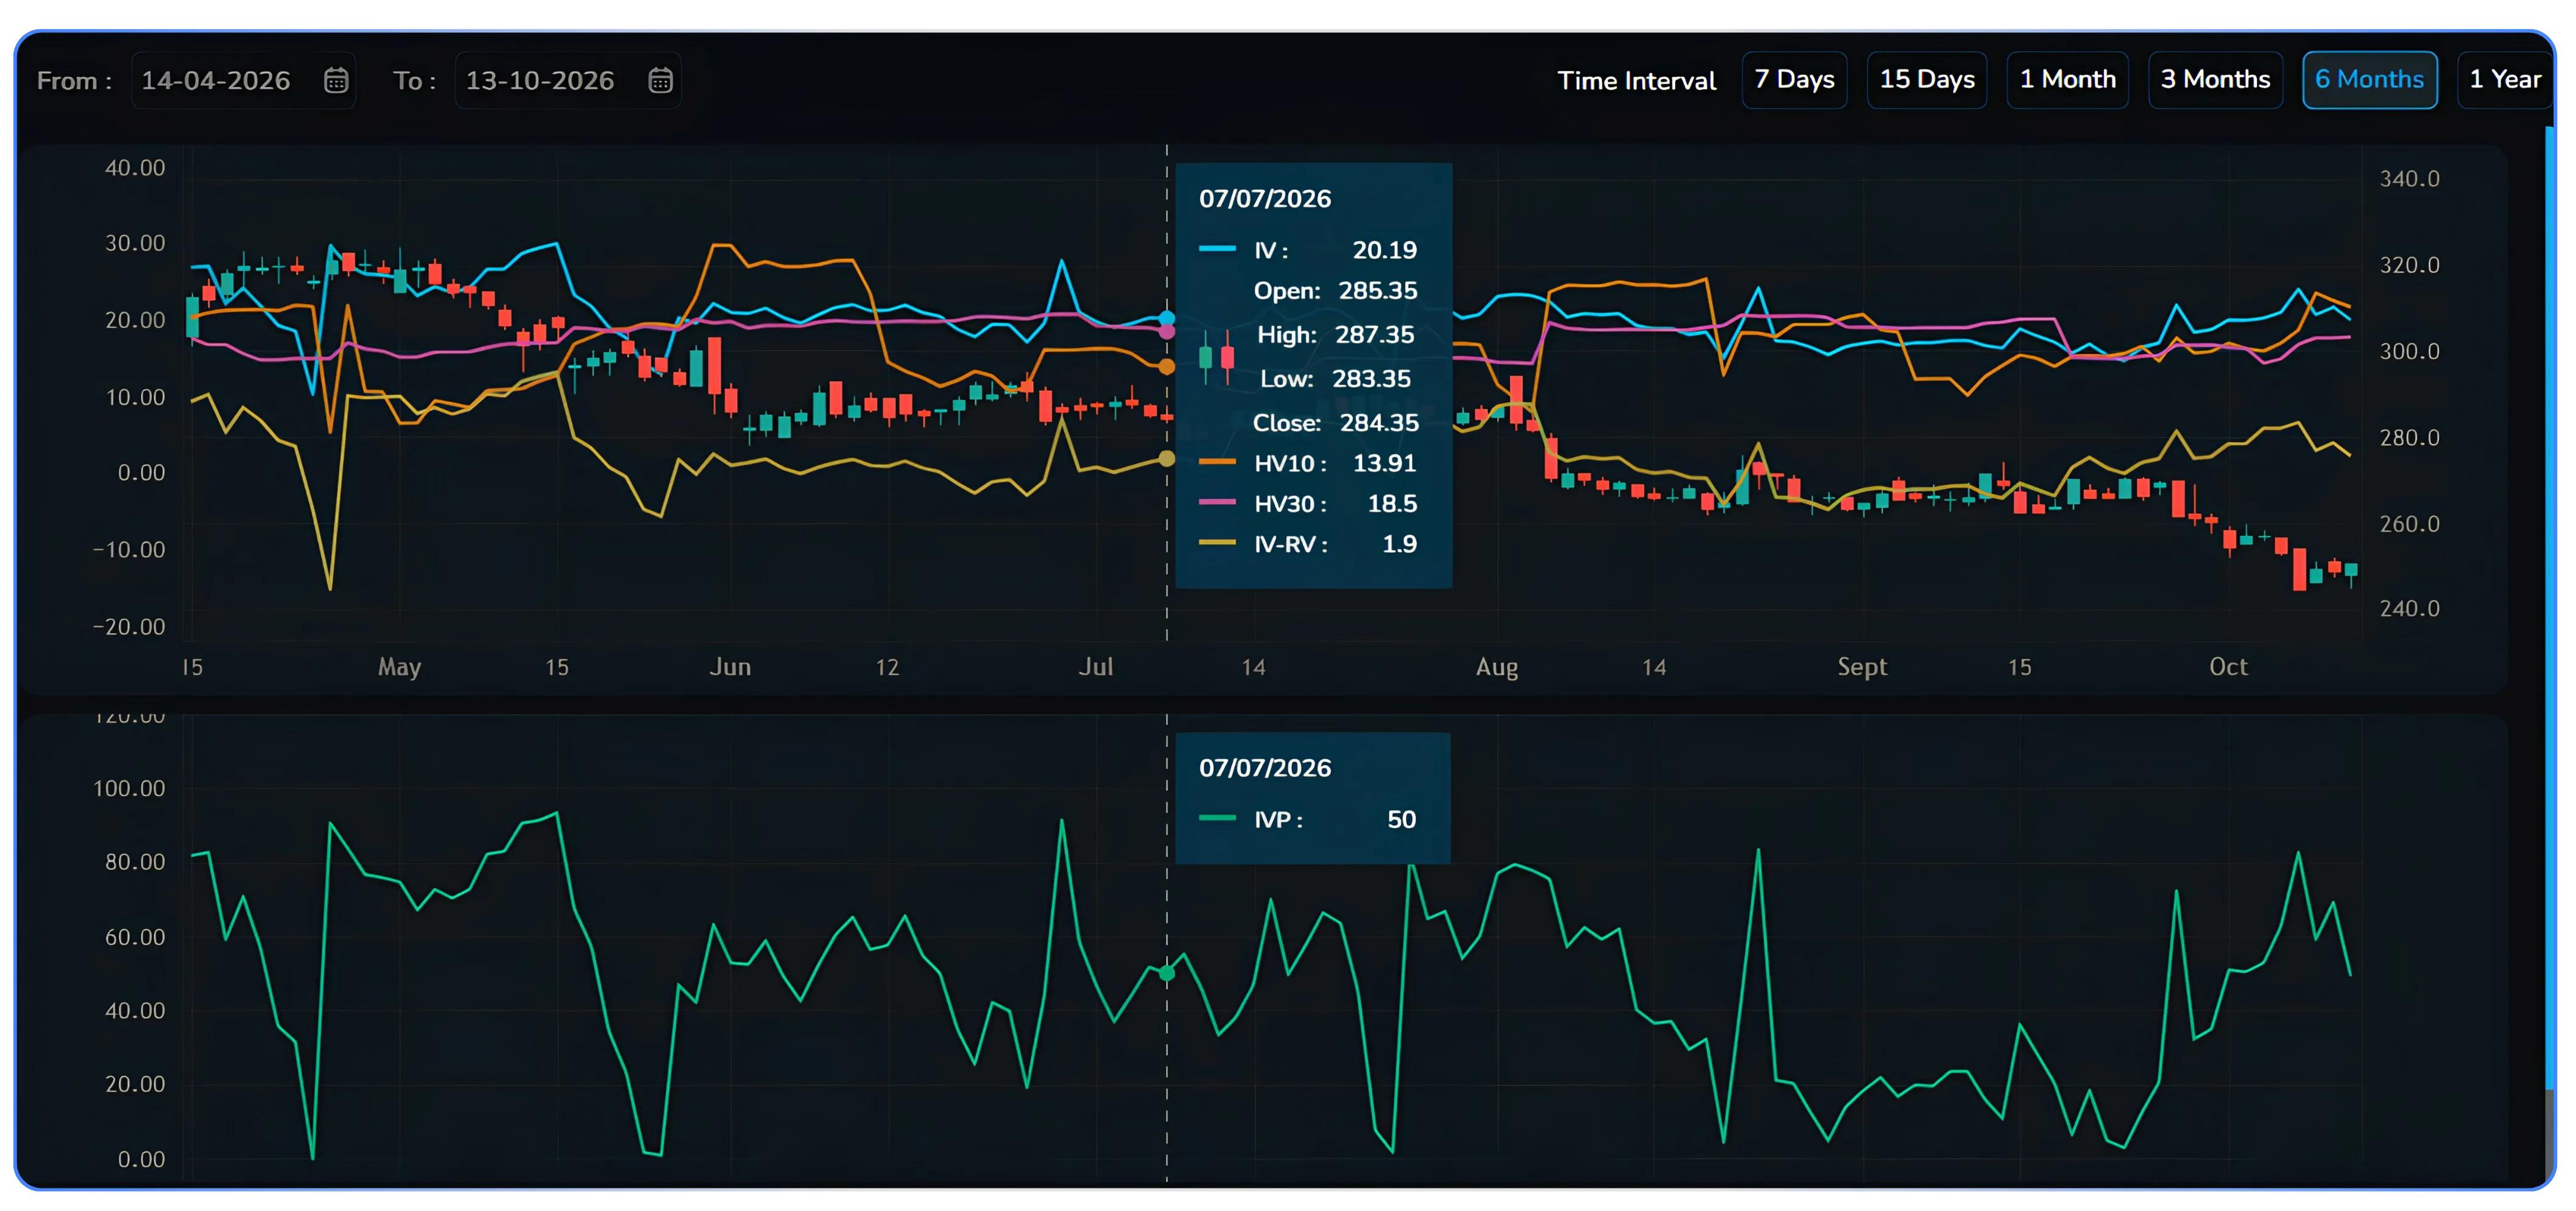Switch to the 1 Month interval

tap(2067, 80)
